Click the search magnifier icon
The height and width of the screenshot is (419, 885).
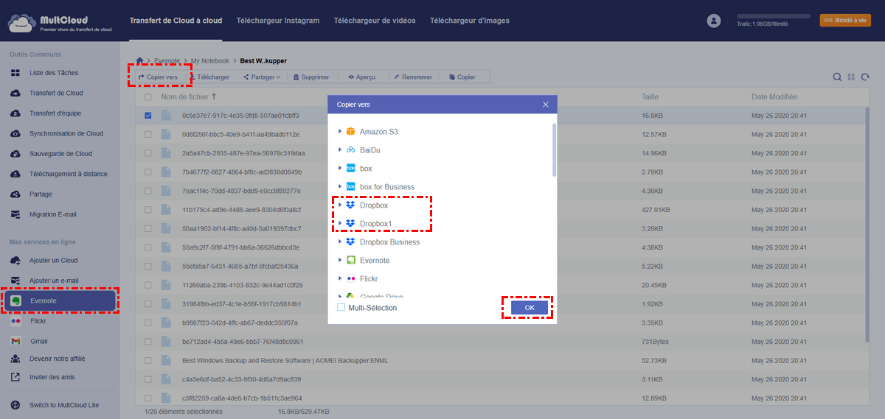click(x=837, y=77)
